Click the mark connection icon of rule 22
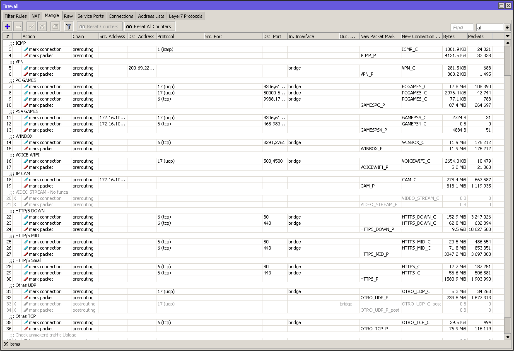 click(26, 217)
